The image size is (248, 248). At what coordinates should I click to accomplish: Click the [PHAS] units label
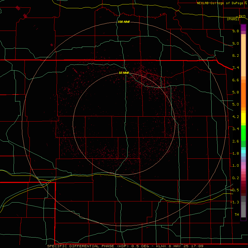(233, 19)
